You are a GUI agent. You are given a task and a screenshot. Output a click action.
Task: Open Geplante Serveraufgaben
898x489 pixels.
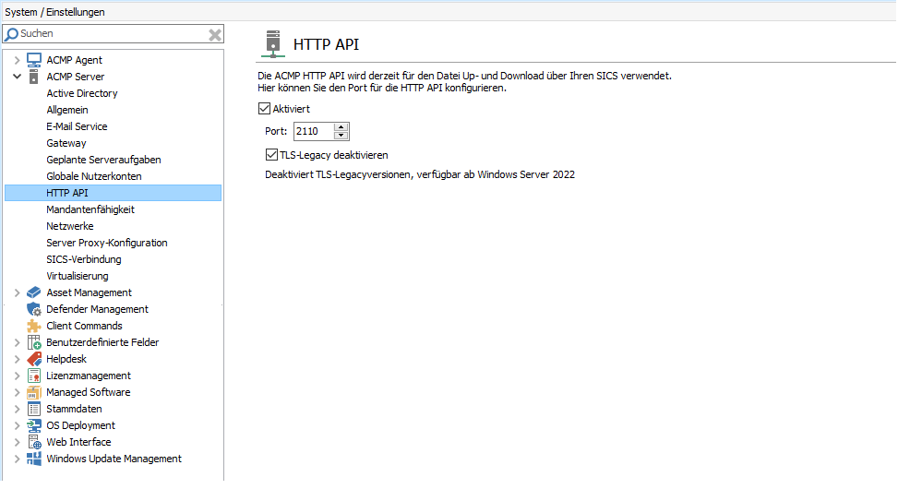coord(103,160)
